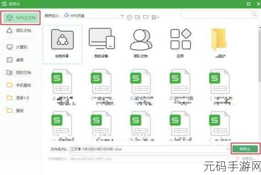This screenshot has height=175, width=261.
Task: Click the magnifier search icon
Action: pyautogui.click(x=254, y=15)
